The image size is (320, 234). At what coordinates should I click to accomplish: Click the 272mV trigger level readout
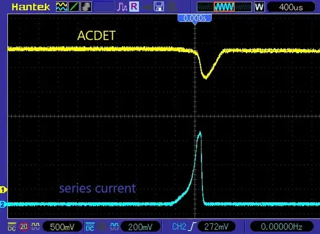216,227
